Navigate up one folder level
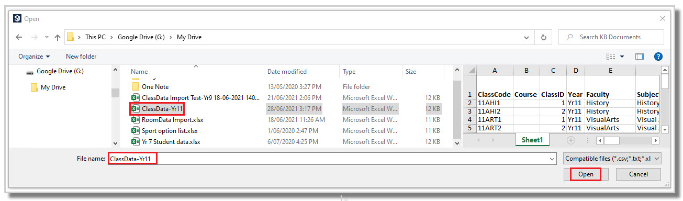The width and height of the screenshot is (683, 201). [x=57, y=38]
